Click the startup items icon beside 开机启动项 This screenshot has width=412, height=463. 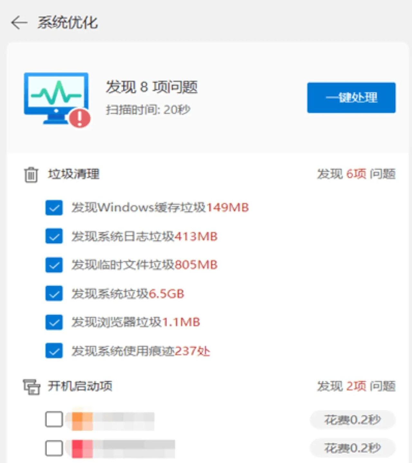[31, 386]
